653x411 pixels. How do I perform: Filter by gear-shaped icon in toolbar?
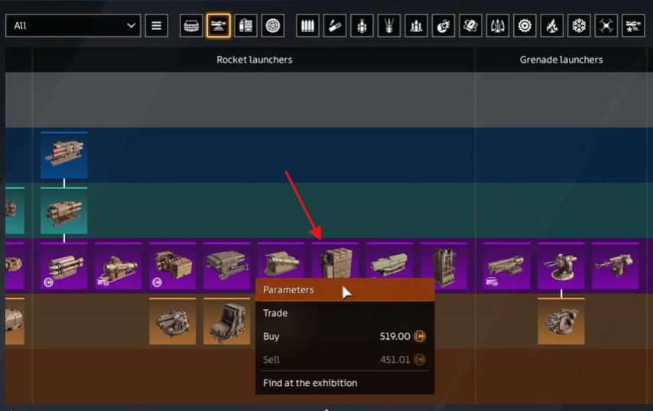click(x=525, y=26)
